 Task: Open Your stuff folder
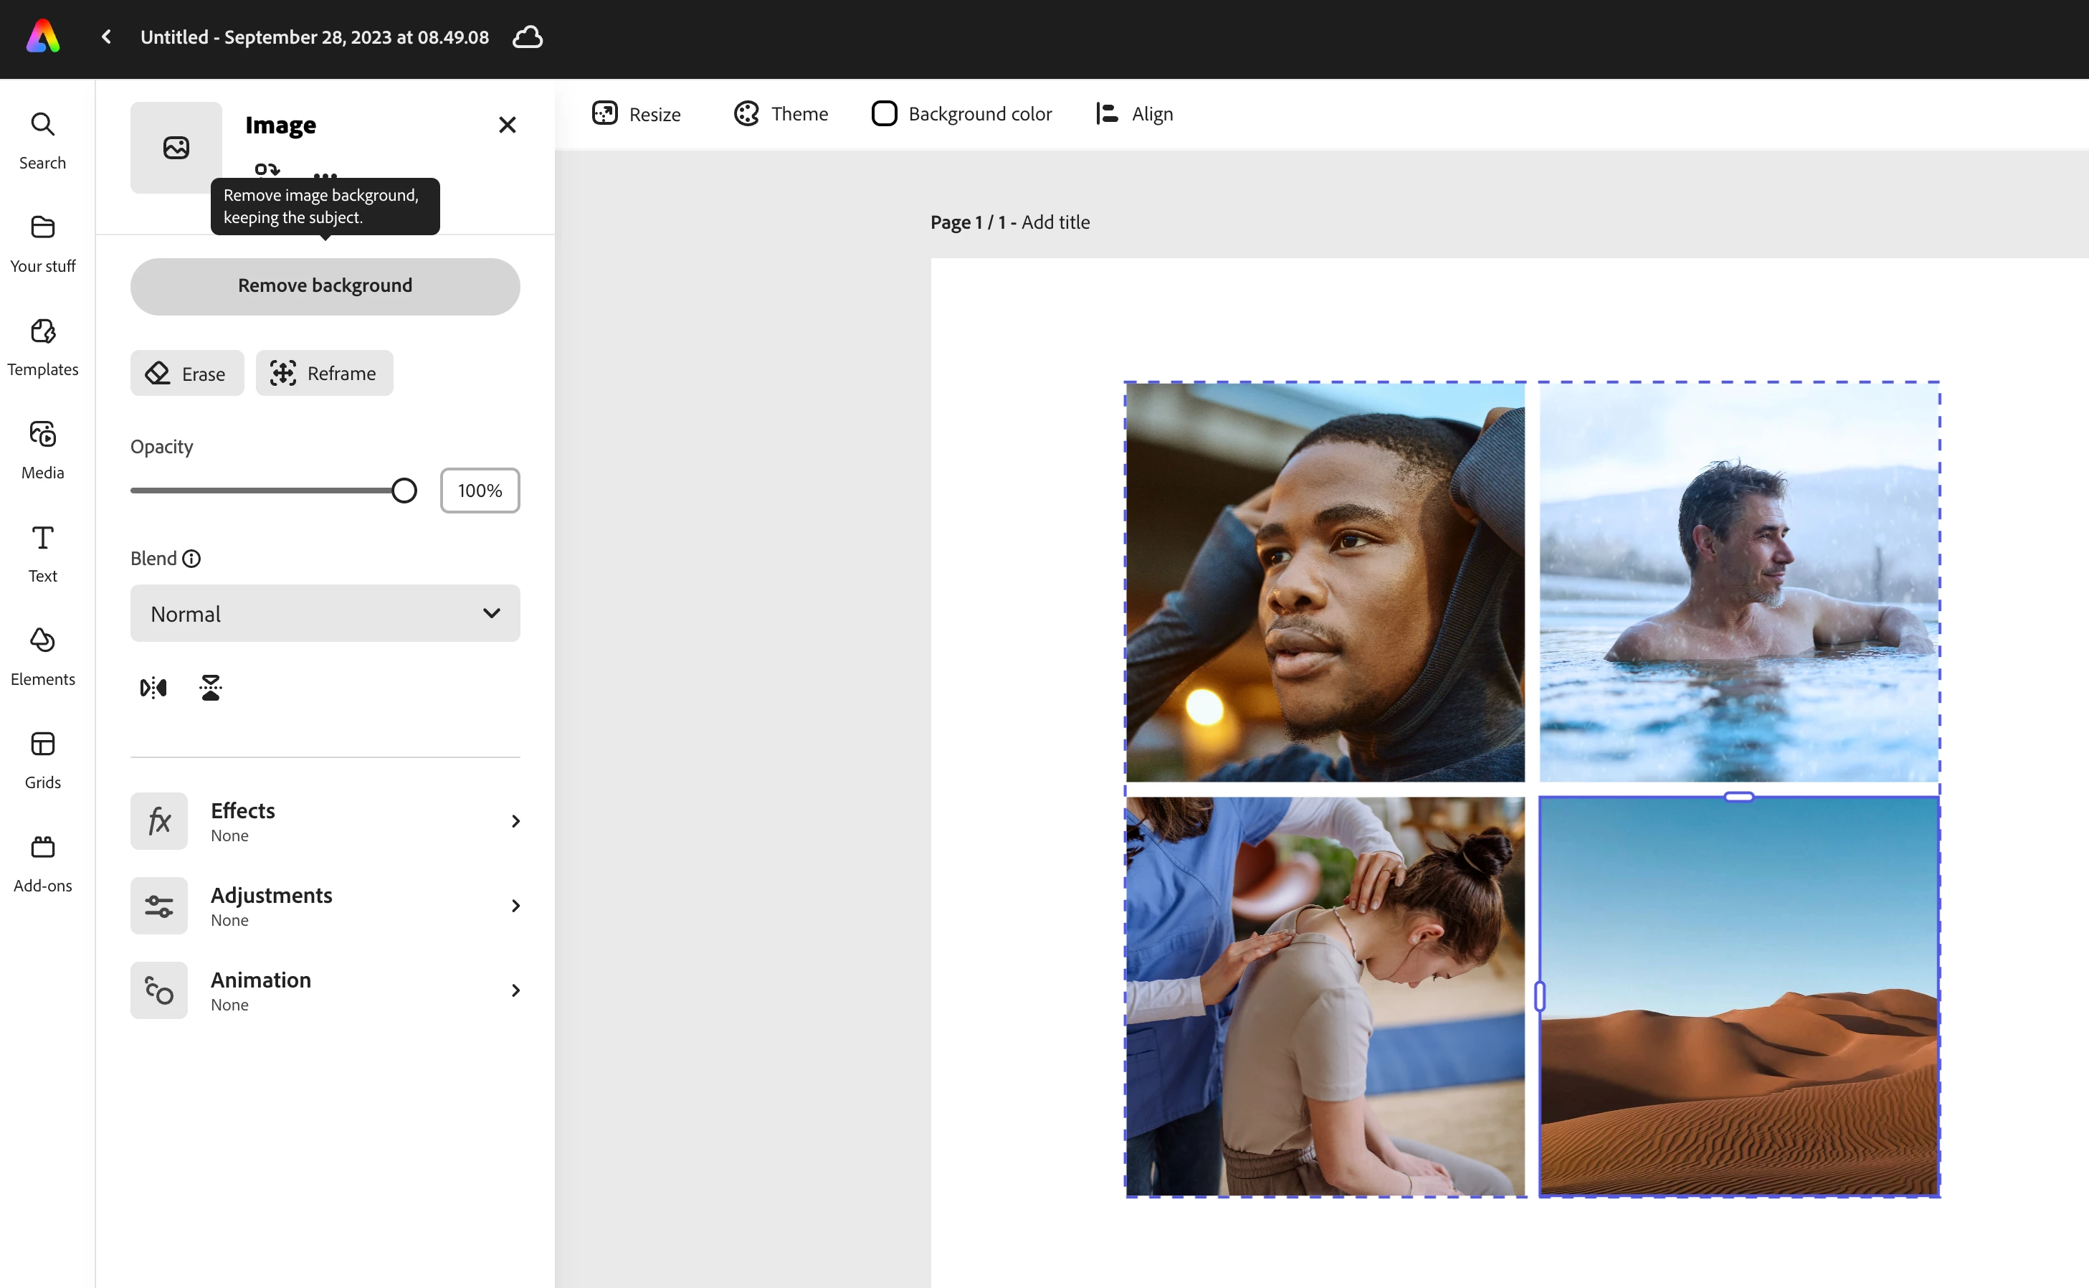(42, 243)
